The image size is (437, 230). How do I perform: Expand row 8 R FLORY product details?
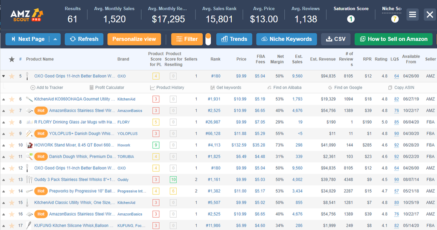click(x=4, y=122)
